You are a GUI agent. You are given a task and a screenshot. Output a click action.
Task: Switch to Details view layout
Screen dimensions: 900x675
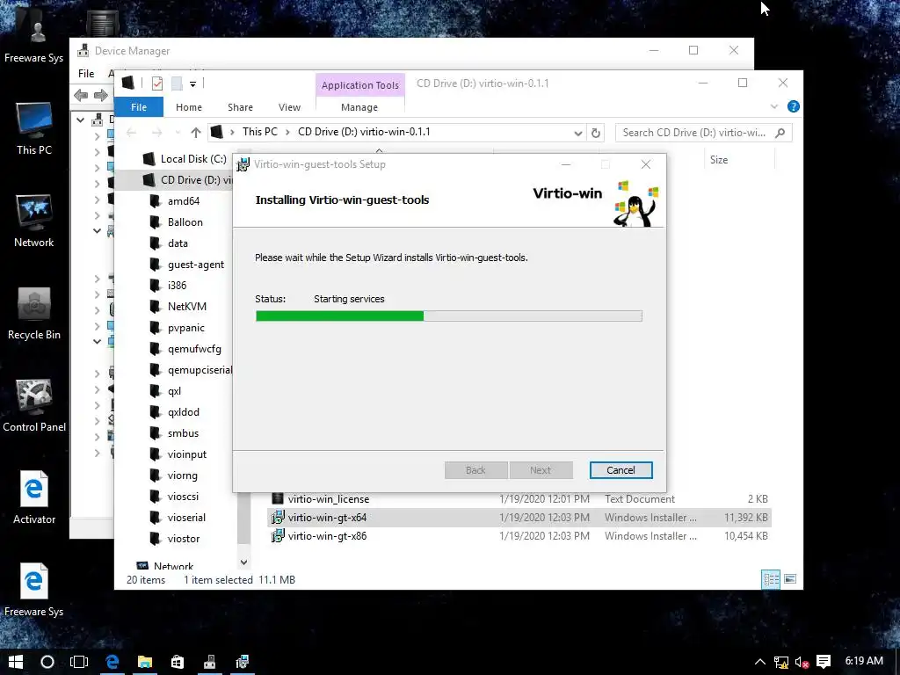[771, 579]
